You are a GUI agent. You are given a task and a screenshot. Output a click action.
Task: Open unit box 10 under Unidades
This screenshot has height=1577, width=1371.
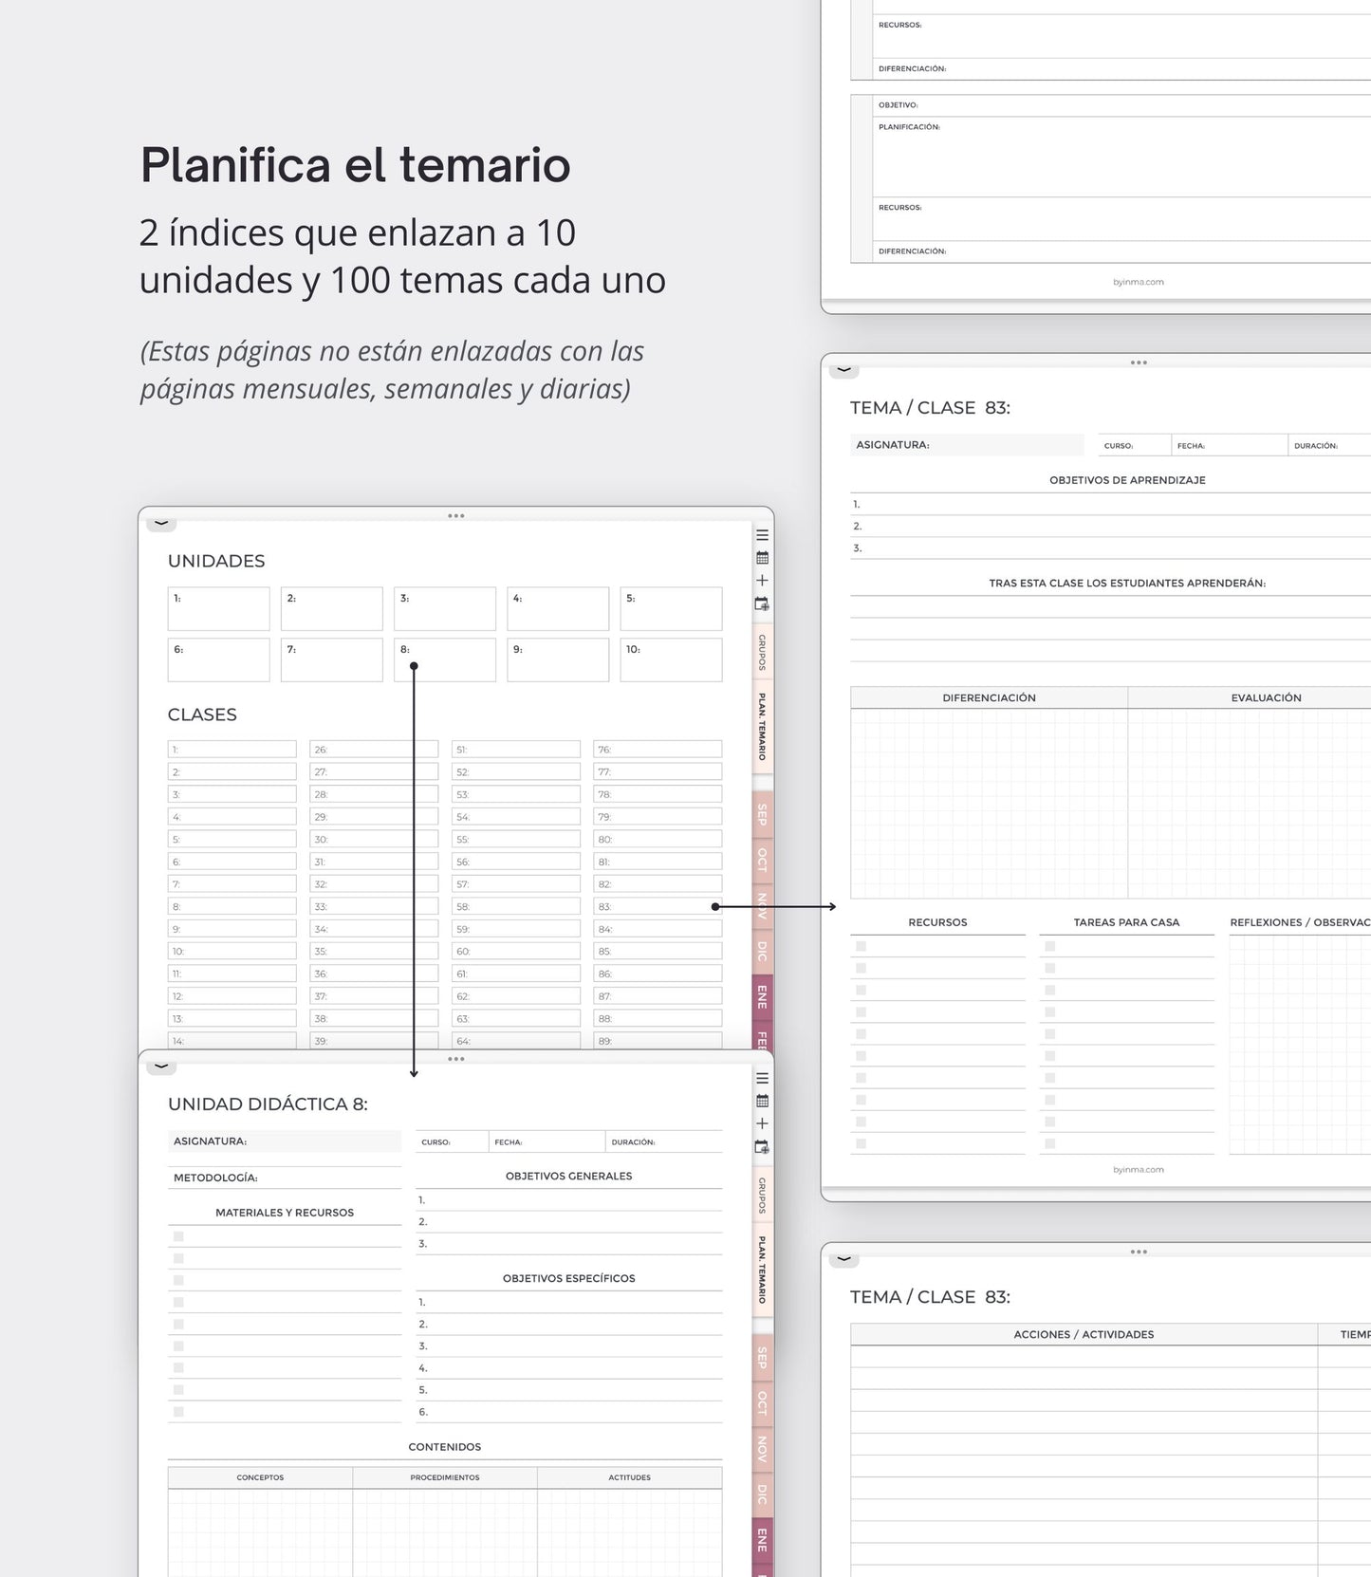[x=671, y=659]
